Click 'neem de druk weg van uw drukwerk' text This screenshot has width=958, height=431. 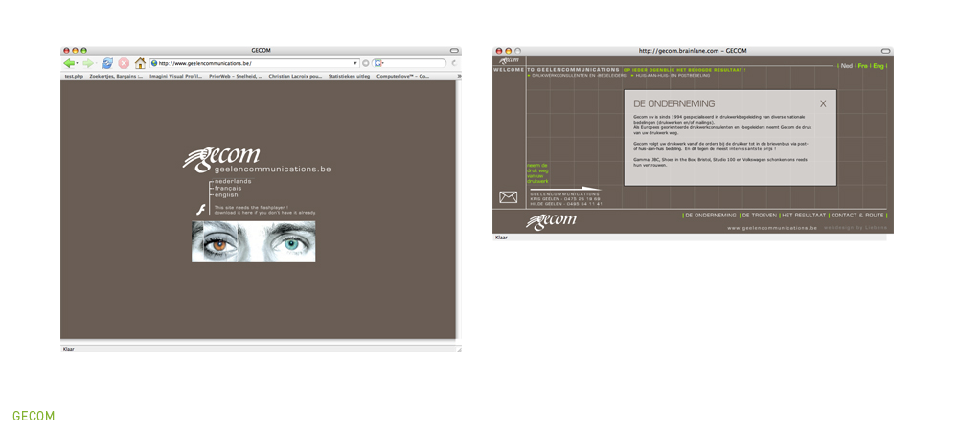coord(537,173)
